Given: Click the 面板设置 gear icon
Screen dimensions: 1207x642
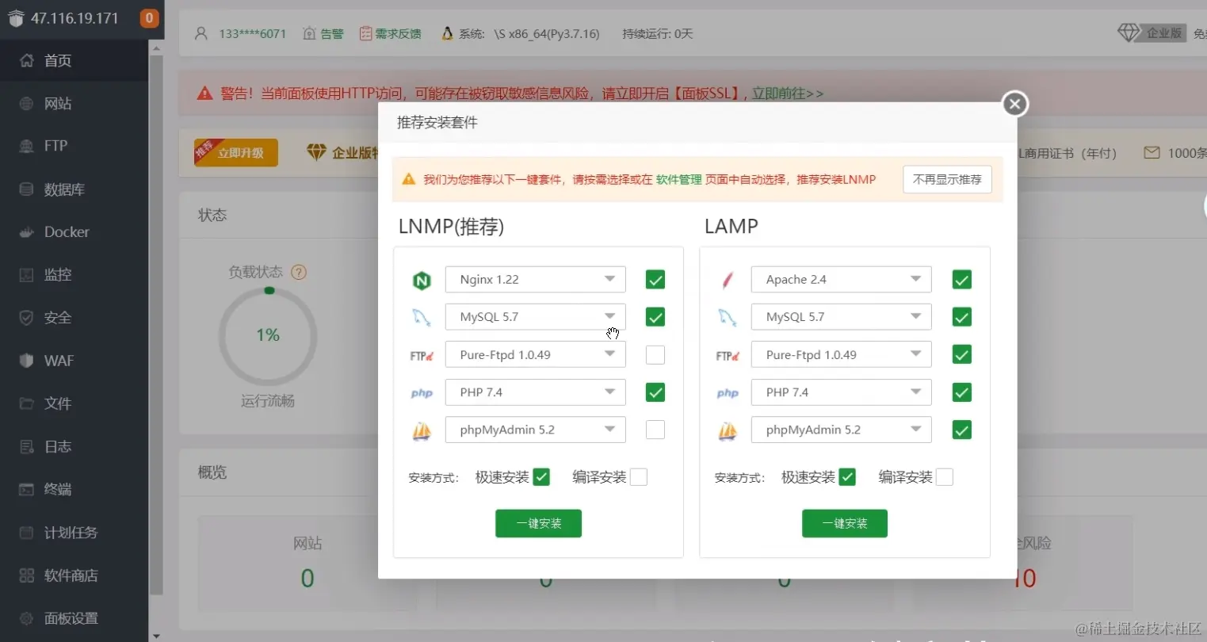Looking at the screenshot, I should [x=27, y=618].
